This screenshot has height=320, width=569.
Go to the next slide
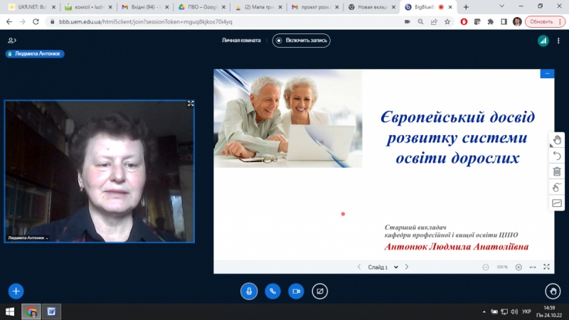[x=406, y=267]
